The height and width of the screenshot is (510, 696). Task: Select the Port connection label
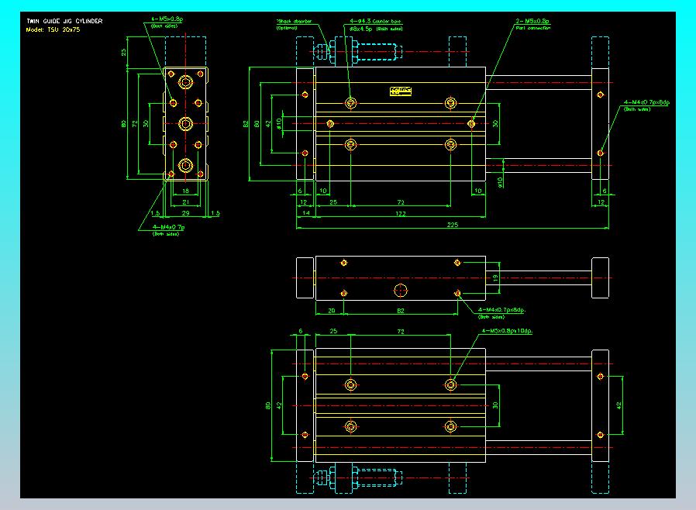(532, 28)
